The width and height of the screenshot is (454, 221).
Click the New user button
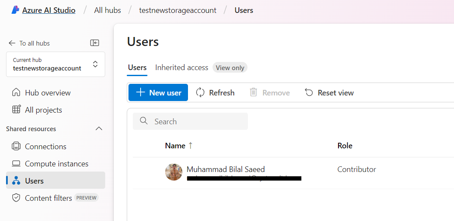tap(158, 92)
